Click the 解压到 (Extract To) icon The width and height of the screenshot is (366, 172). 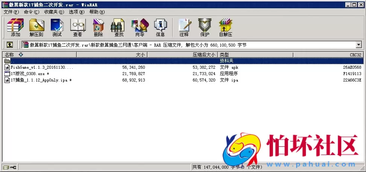point(36,27)
